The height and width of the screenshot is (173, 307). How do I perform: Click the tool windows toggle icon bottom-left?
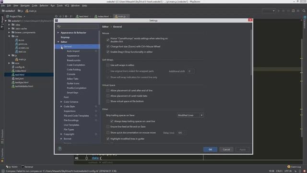point(3,171)
